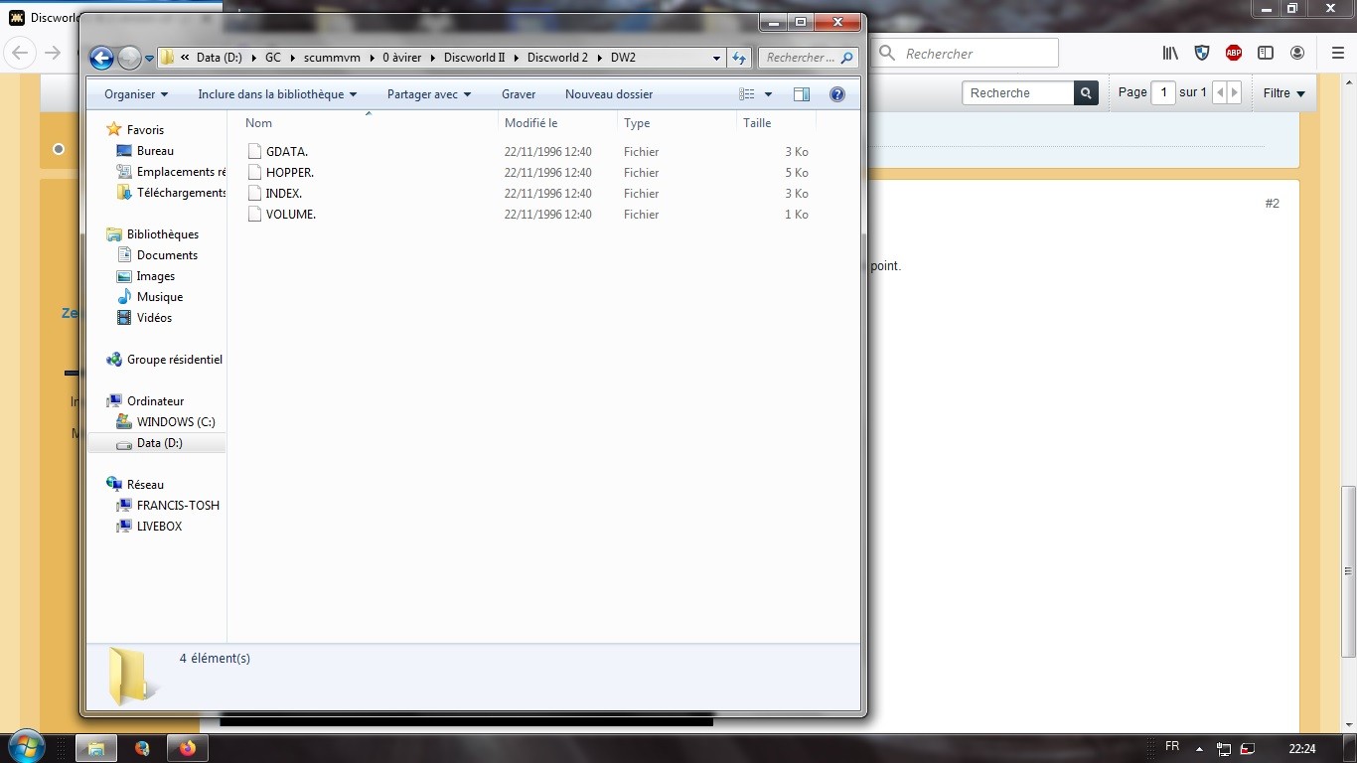Open Firefox from the taskbar

(188, 748)
